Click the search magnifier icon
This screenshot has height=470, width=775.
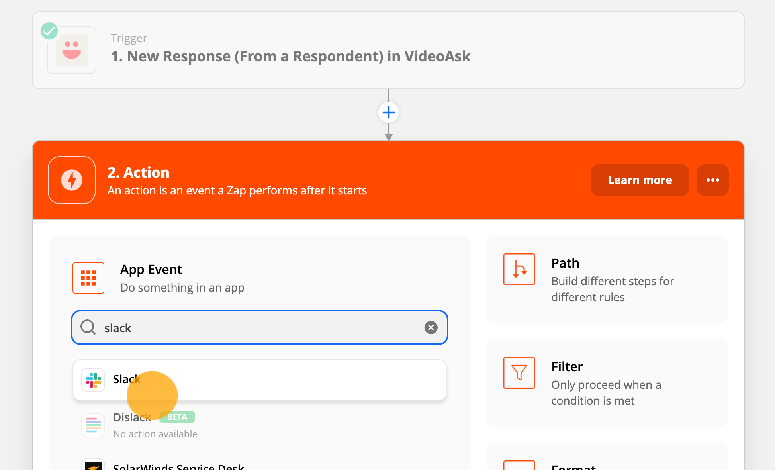point(88,327)
